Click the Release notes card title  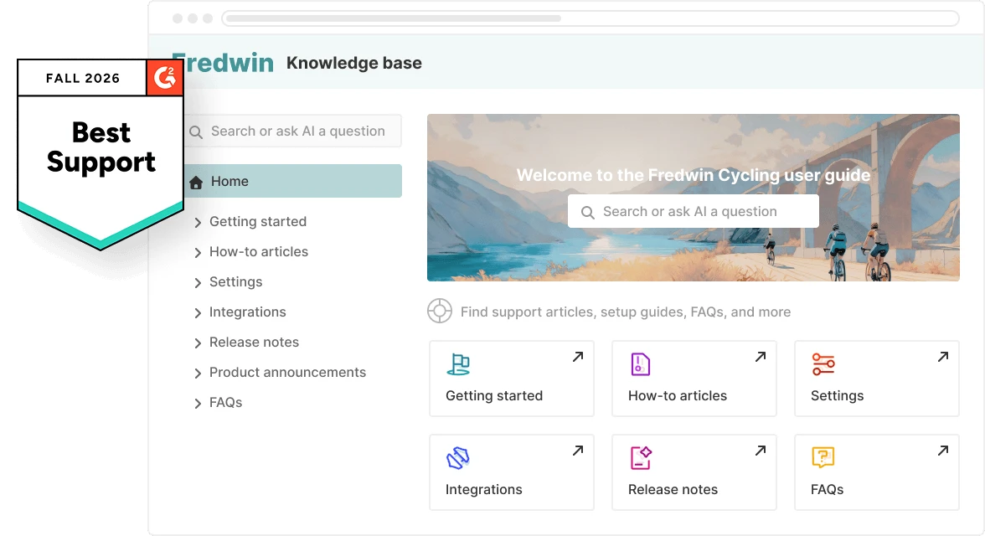[673, 489]
